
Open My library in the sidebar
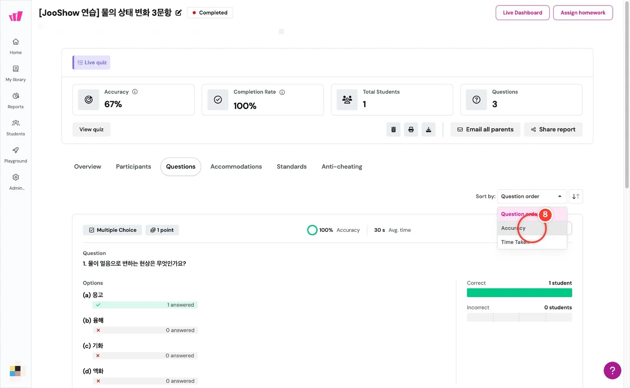coord(16,73)
